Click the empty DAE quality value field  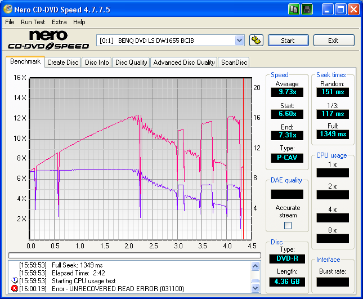[x=287, y=194]
